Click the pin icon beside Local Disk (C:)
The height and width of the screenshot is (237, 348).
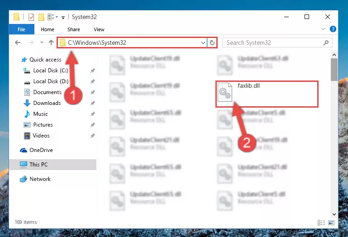click(93, 71)
